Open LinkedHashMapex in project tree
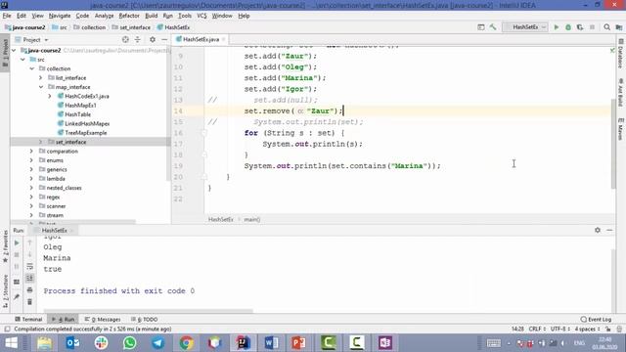Image resolution: width=626 pixels, height=352 pixels. 87,124
